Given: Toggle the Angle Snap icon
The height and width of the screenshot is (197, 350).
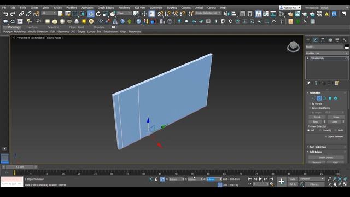Looking at the screenshot, I should pyautogui.click(x=168, y=14).
